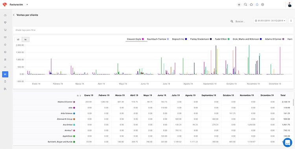The image size is (295, 149).
Task: Sort table by Febrero 19 column
Action: pos(104,96)
